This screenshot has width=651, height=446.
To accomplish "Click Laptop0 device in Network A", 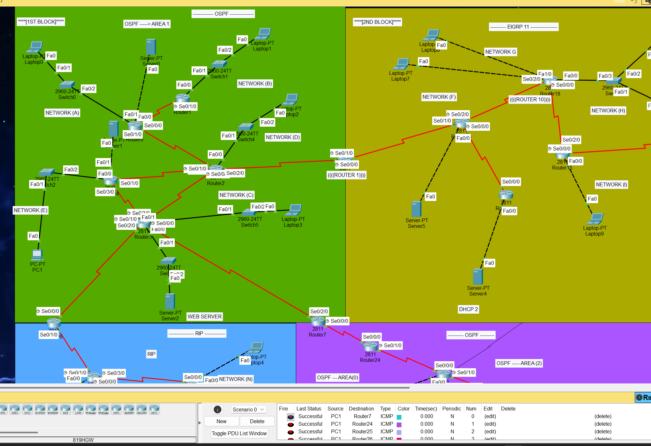I will (35, 47).
